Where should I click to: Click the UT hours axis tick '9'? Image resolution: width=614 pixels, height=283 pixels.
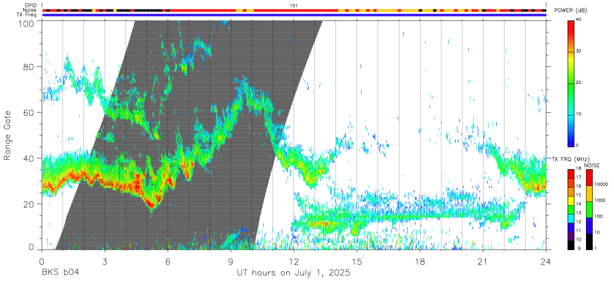click(231, 261)
